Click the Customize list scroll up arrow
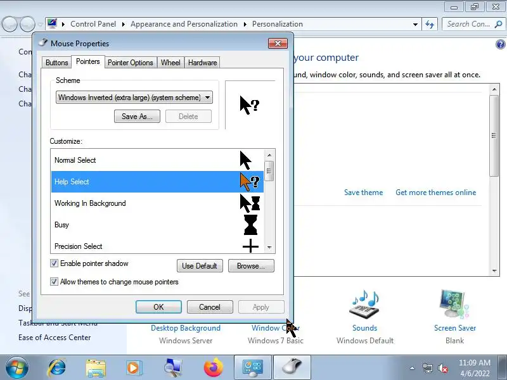This screenshot has width=507, height=380. tap(269, 155)
